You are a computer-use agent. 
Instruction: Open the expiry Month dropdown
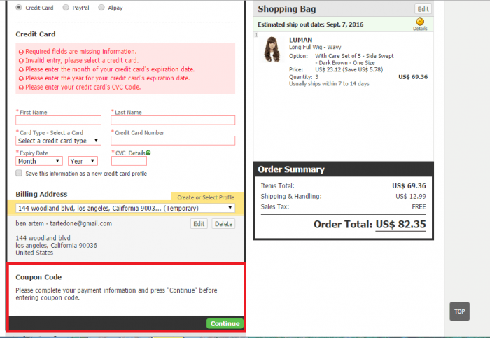tap(39, 161)
